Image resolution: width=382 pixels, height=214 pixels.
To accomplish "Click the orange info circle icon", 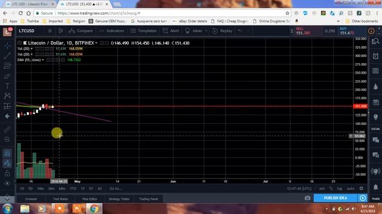I will tap(371, 31).
